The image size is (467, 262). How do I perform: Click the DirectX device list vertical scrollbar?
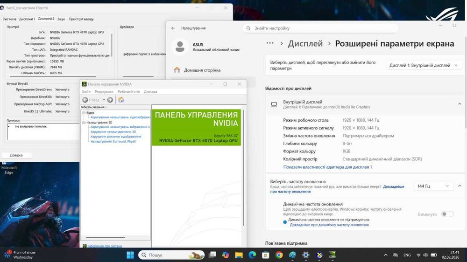(112, 45)
